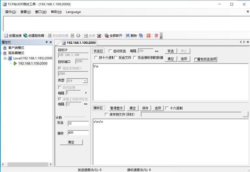Image resolution: width=250 pixels, height=172 pixels.
Task: Click 清空 in the receive area
Action: tap(133, 108)
